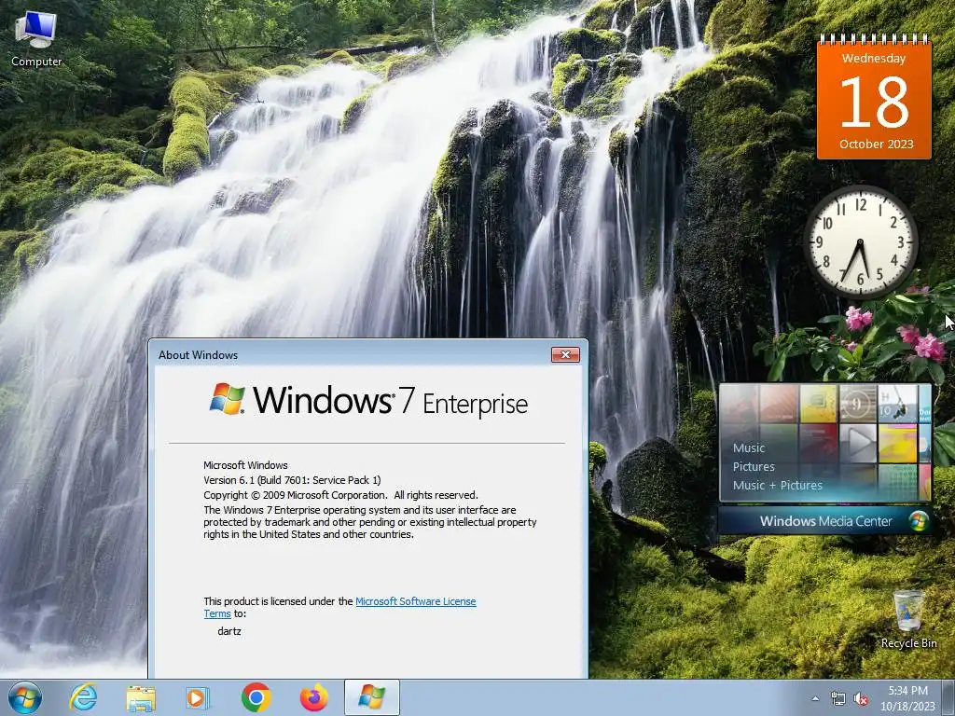
Task: Click the Windows 7 Enterprise logo flag
Action: (x=228, y=399)
